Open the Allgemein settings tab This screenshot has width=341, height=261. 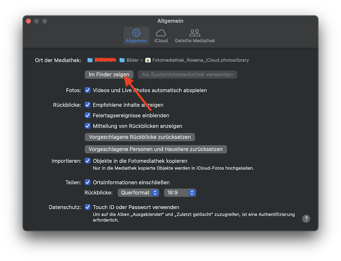[136, 36]
